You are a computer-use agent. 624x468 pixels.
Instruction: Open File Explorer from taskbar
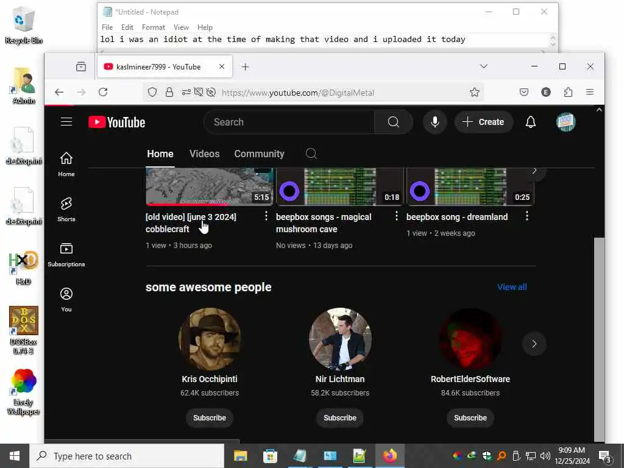240,456
